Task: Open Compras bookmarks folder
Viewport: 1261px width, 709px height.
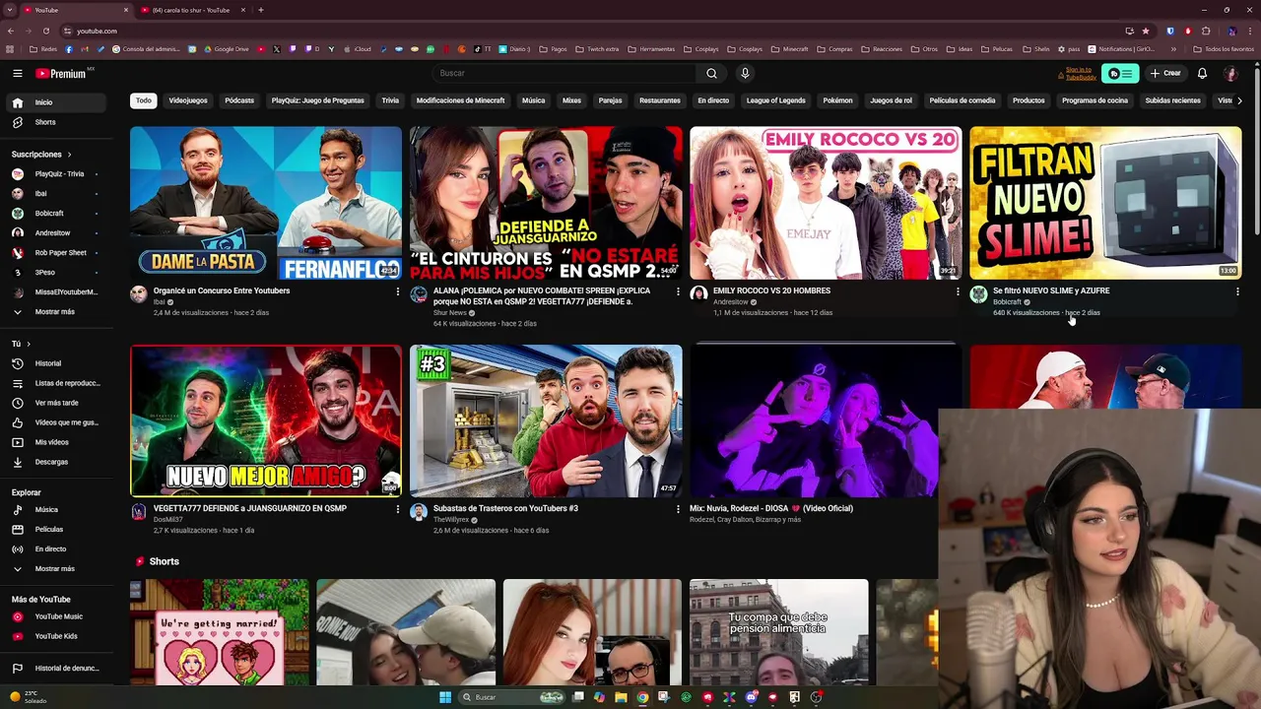Action: point(834,49)
